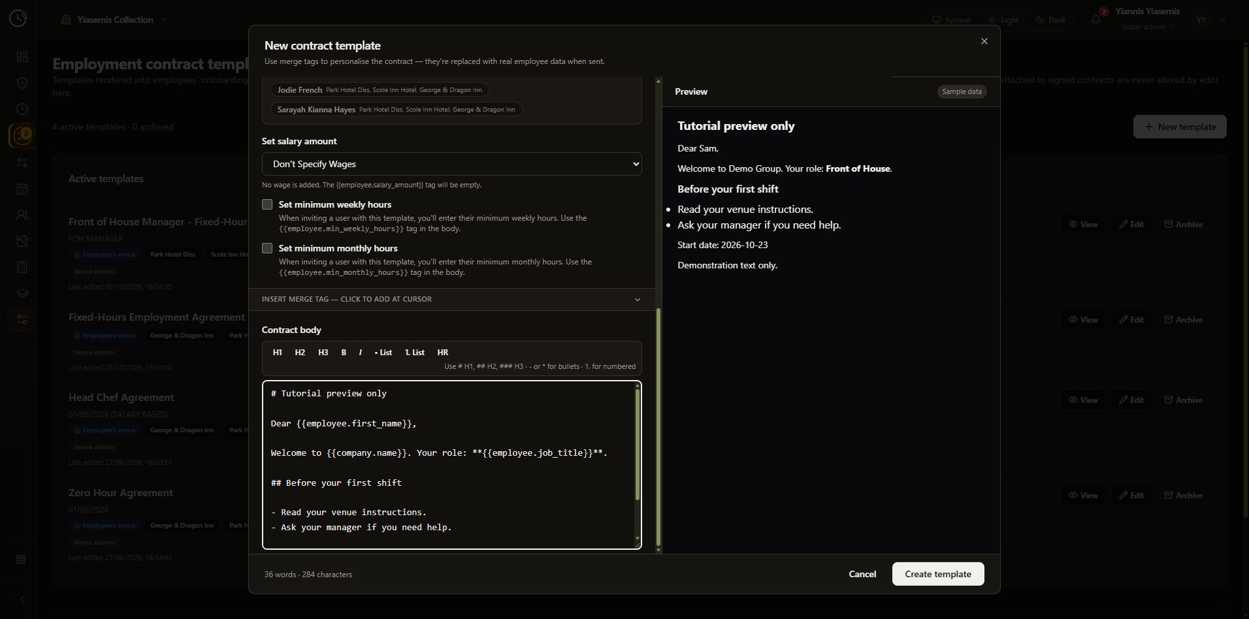Click the app clock logo at top left
The width and height of the screenshot is (1249, 619).
click(x=18, y=18)
